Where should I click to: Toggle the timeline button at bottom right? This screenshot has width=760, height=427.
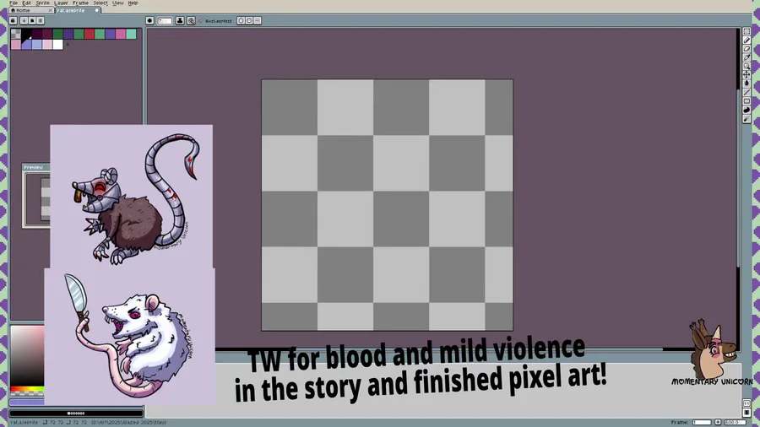click(746, 413)
